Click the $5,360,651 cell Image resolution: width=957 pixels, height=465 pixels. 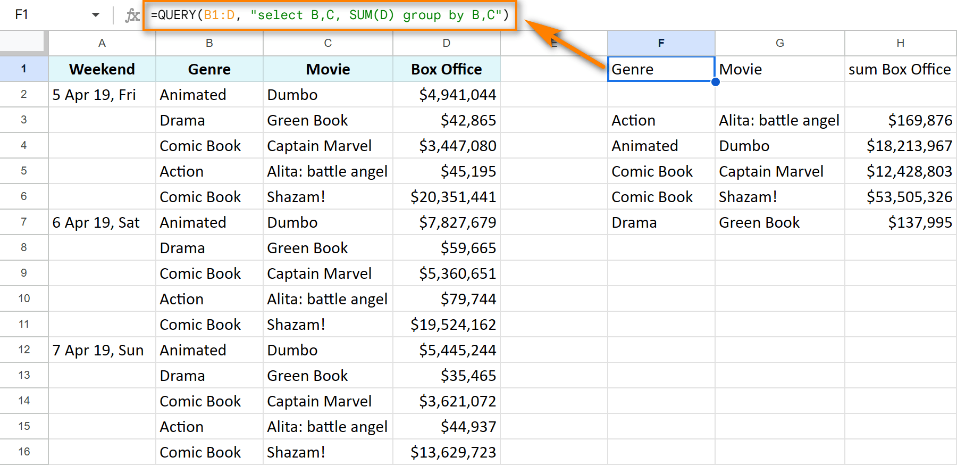[x=447, y=273]
